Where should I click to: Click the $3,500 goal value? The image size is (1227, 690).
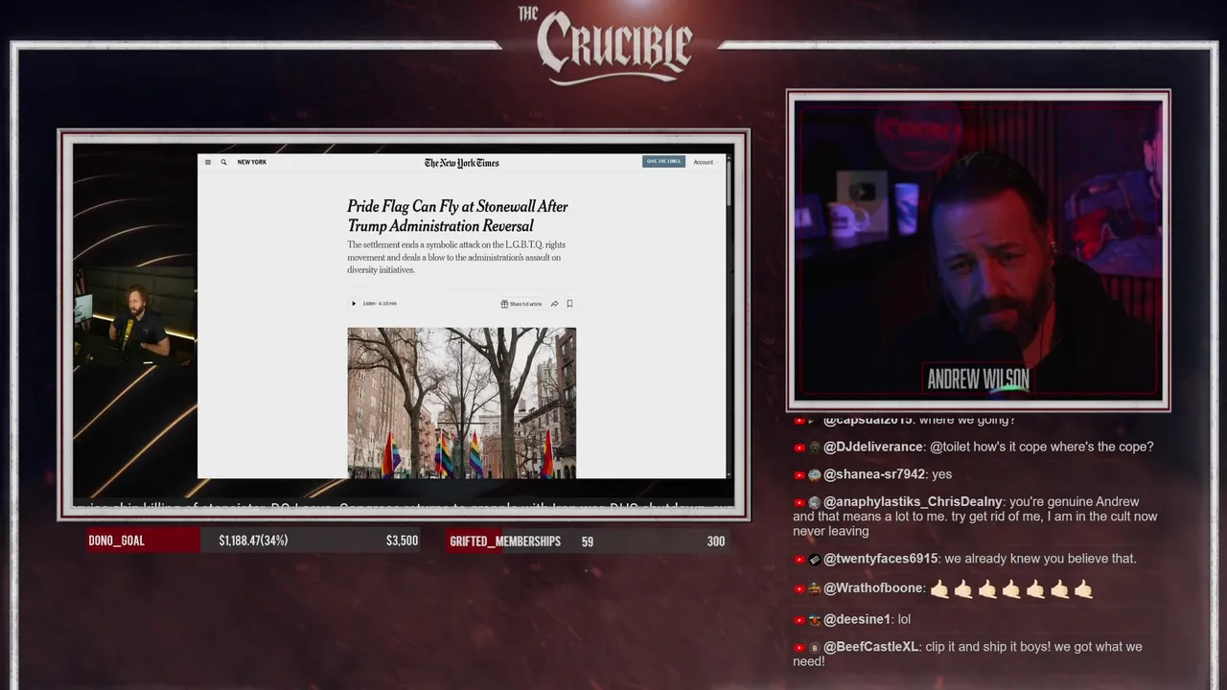pyautogui.click(x=402, y=540)
